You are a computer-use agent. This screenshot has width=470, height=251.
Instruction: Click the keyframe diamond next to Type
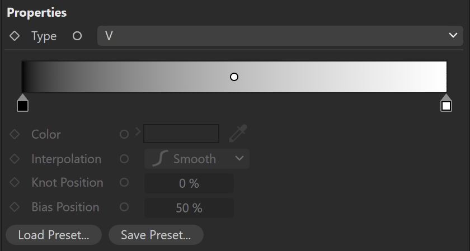pyautogui.click(x=15, y=36)
